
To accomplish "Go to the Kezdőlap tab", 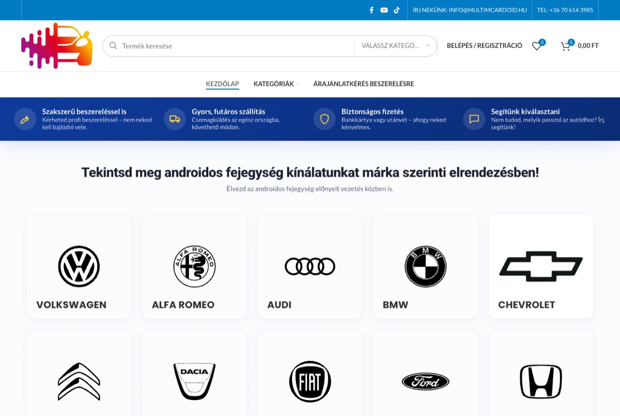I will (222, 84).
